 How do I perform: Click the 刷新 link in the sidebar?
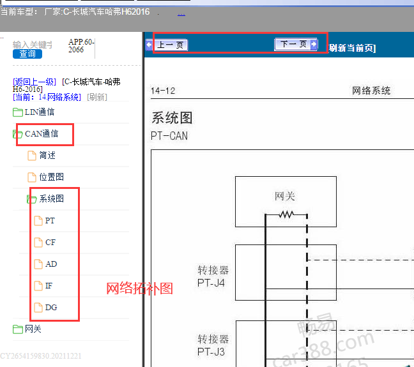point(97,97)
